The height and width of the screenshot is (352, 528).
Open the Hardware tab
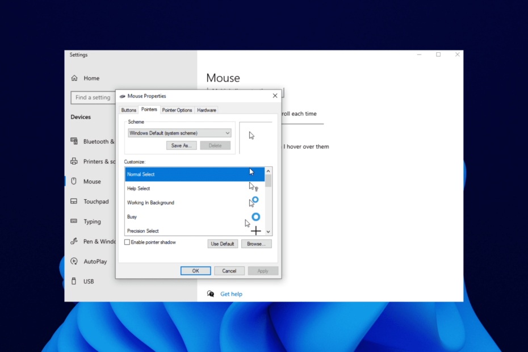[206, 110]
